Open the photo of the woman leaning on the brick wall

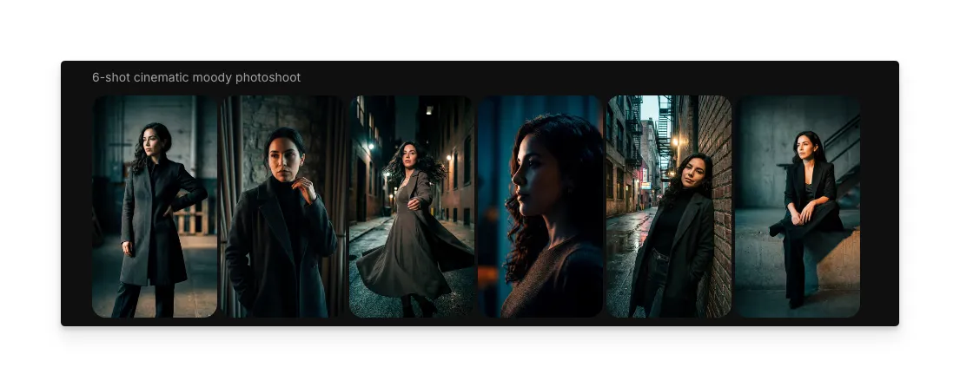point(669,206)
